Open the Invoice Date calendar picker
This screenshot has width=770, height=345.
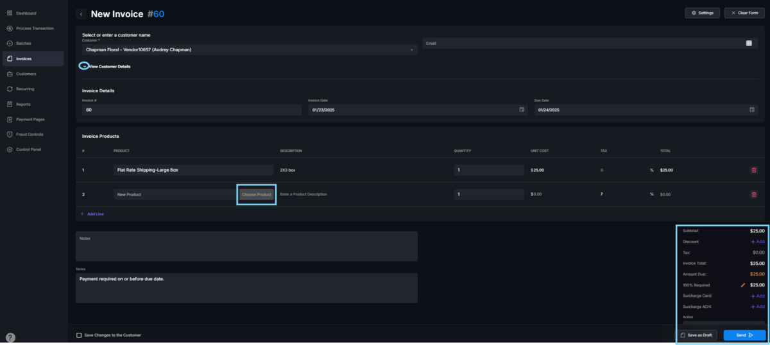click(x=522, y=110)
